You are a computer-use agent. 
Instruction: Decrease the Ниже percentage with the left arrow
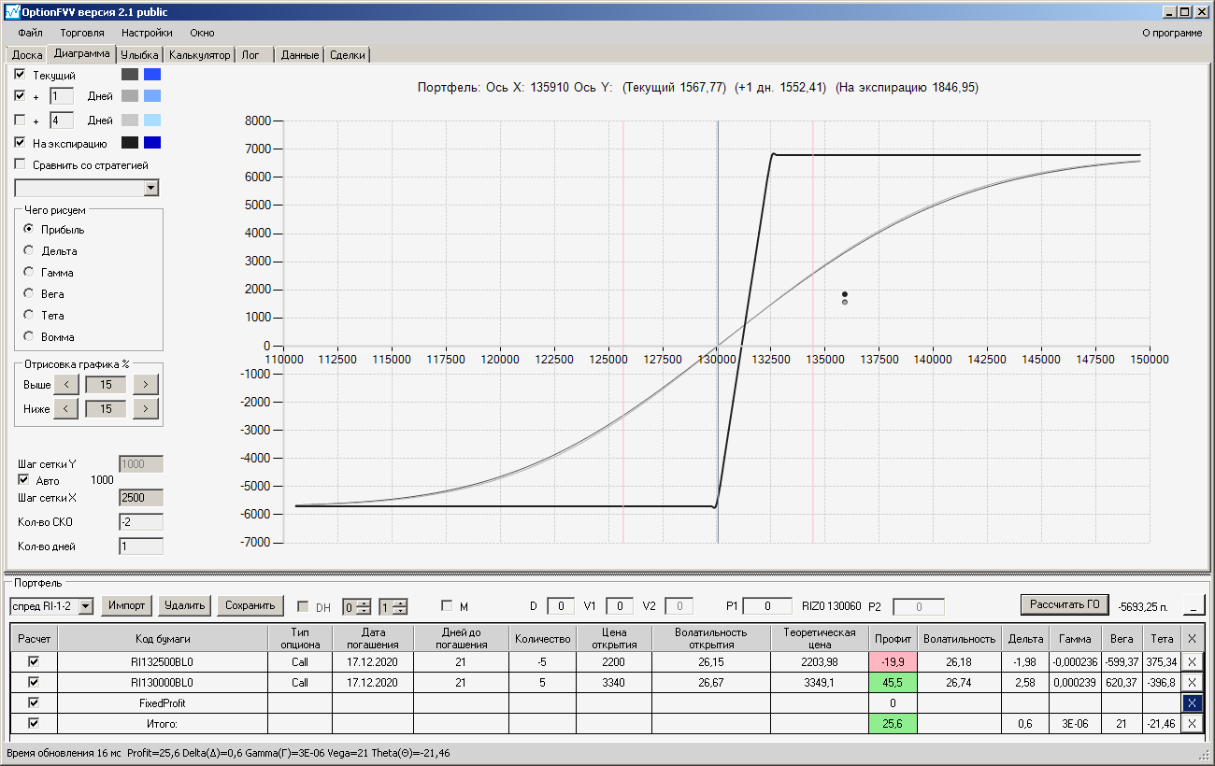(x=65, y=408)
